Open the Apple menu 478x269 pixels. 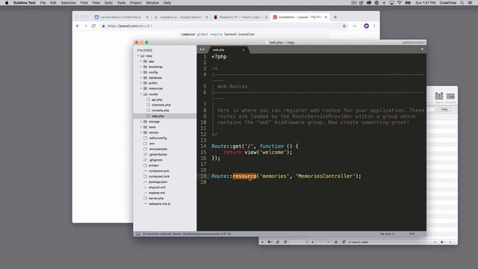pyautogui.click(x=7, y=3)
